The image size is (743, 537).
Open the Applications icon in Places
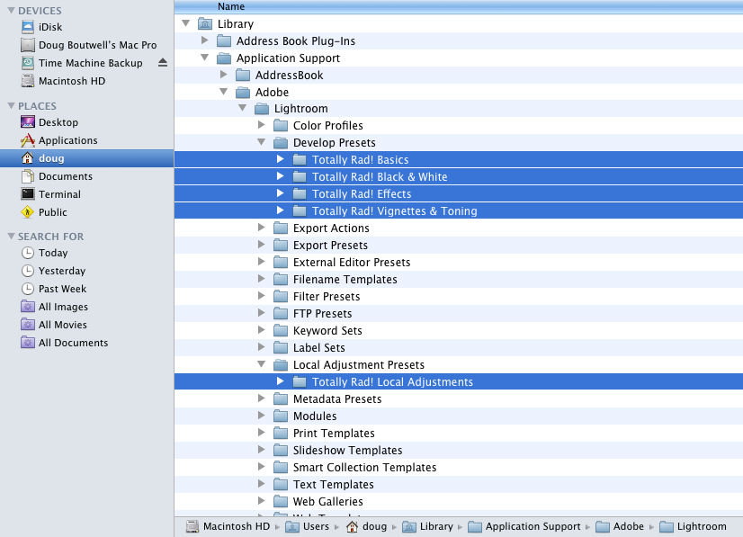[x=28, y=140]
